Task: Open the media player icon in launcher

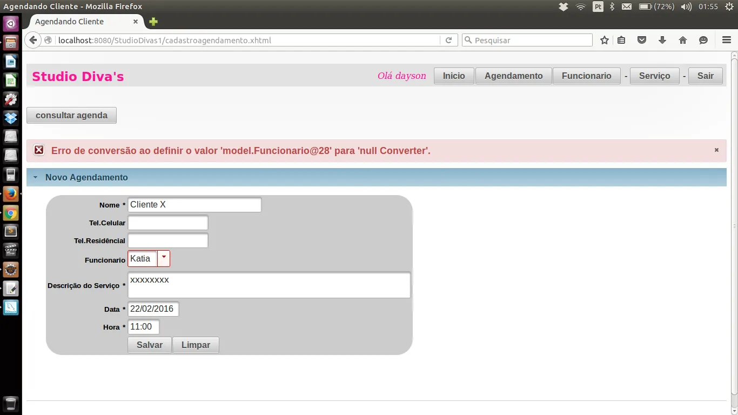Action: (x=11, y=175)
